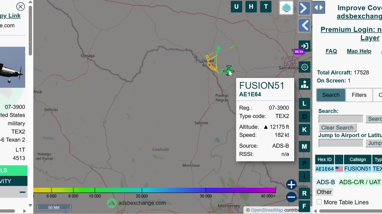Click the aircraft photo thumbnail

click(13, 67)
